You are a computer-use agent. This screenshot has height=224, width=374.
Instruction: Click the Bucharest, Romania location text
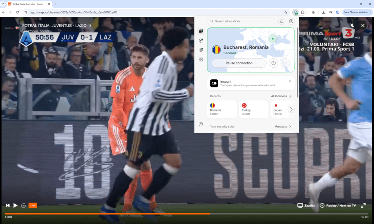pos(246,47)
